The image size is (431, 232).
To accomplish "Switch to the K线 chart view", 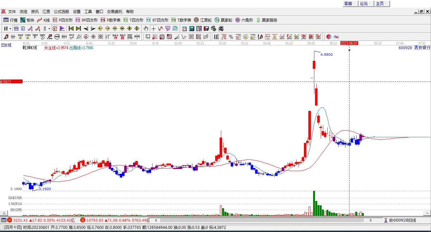I will [x=43, y=20].
